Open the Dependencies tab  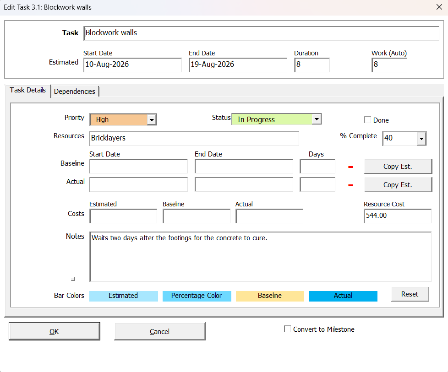[x=75, y=92]
